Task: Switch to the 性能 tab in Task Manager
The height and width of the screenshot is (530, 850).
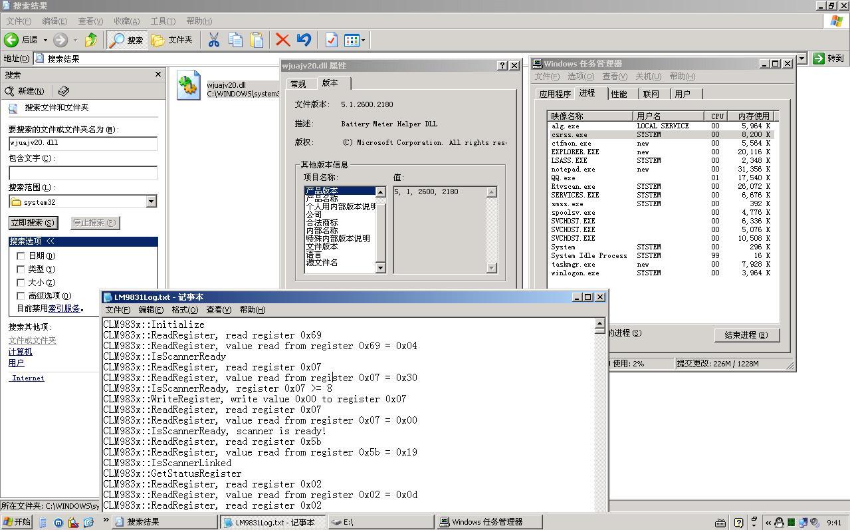Action: point(619,94)
